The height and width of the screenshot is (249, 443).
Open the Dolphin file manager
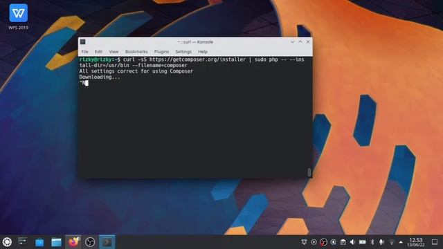point(56,242)
